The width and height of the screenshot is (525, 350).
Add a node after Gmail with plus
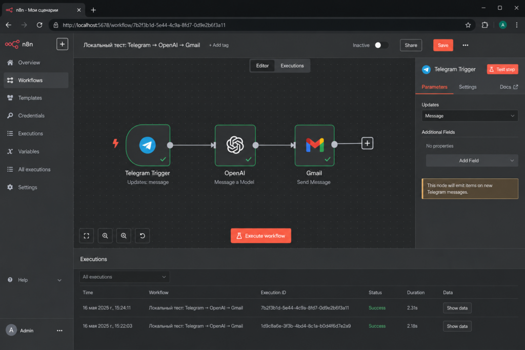tap(367, 143)
